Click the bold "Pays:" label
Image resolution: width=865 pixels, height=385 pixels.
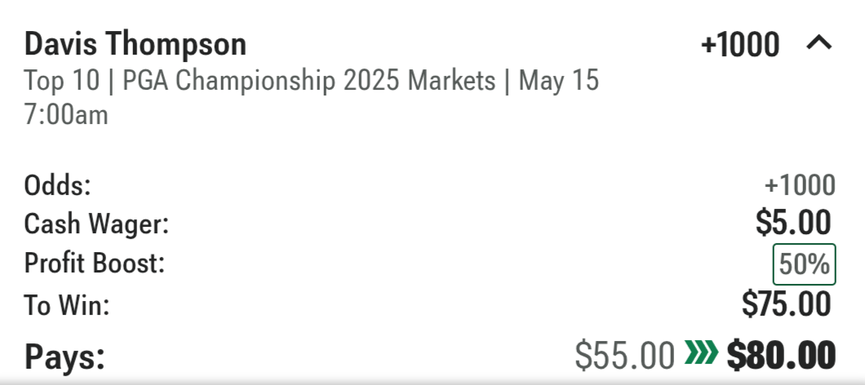(x=64, y=356)
